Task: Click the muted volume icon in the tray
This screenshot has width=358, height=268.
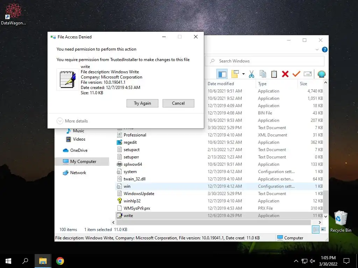Action: coord(313,261)
